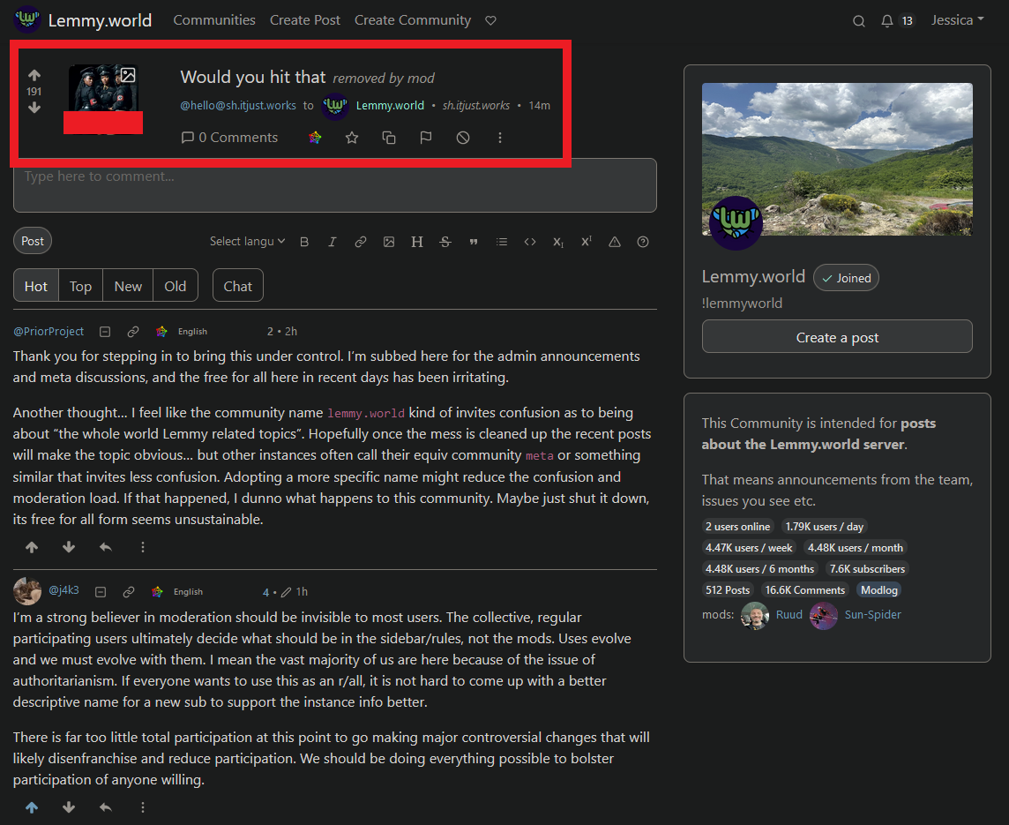Insert a link in the comment editor
The width and height of the screenshot is (1009, 825).
point(361,242)
